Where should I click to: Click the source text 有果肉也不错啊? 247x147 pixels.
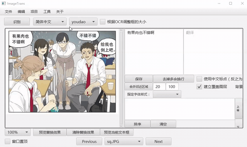point(140,32)
